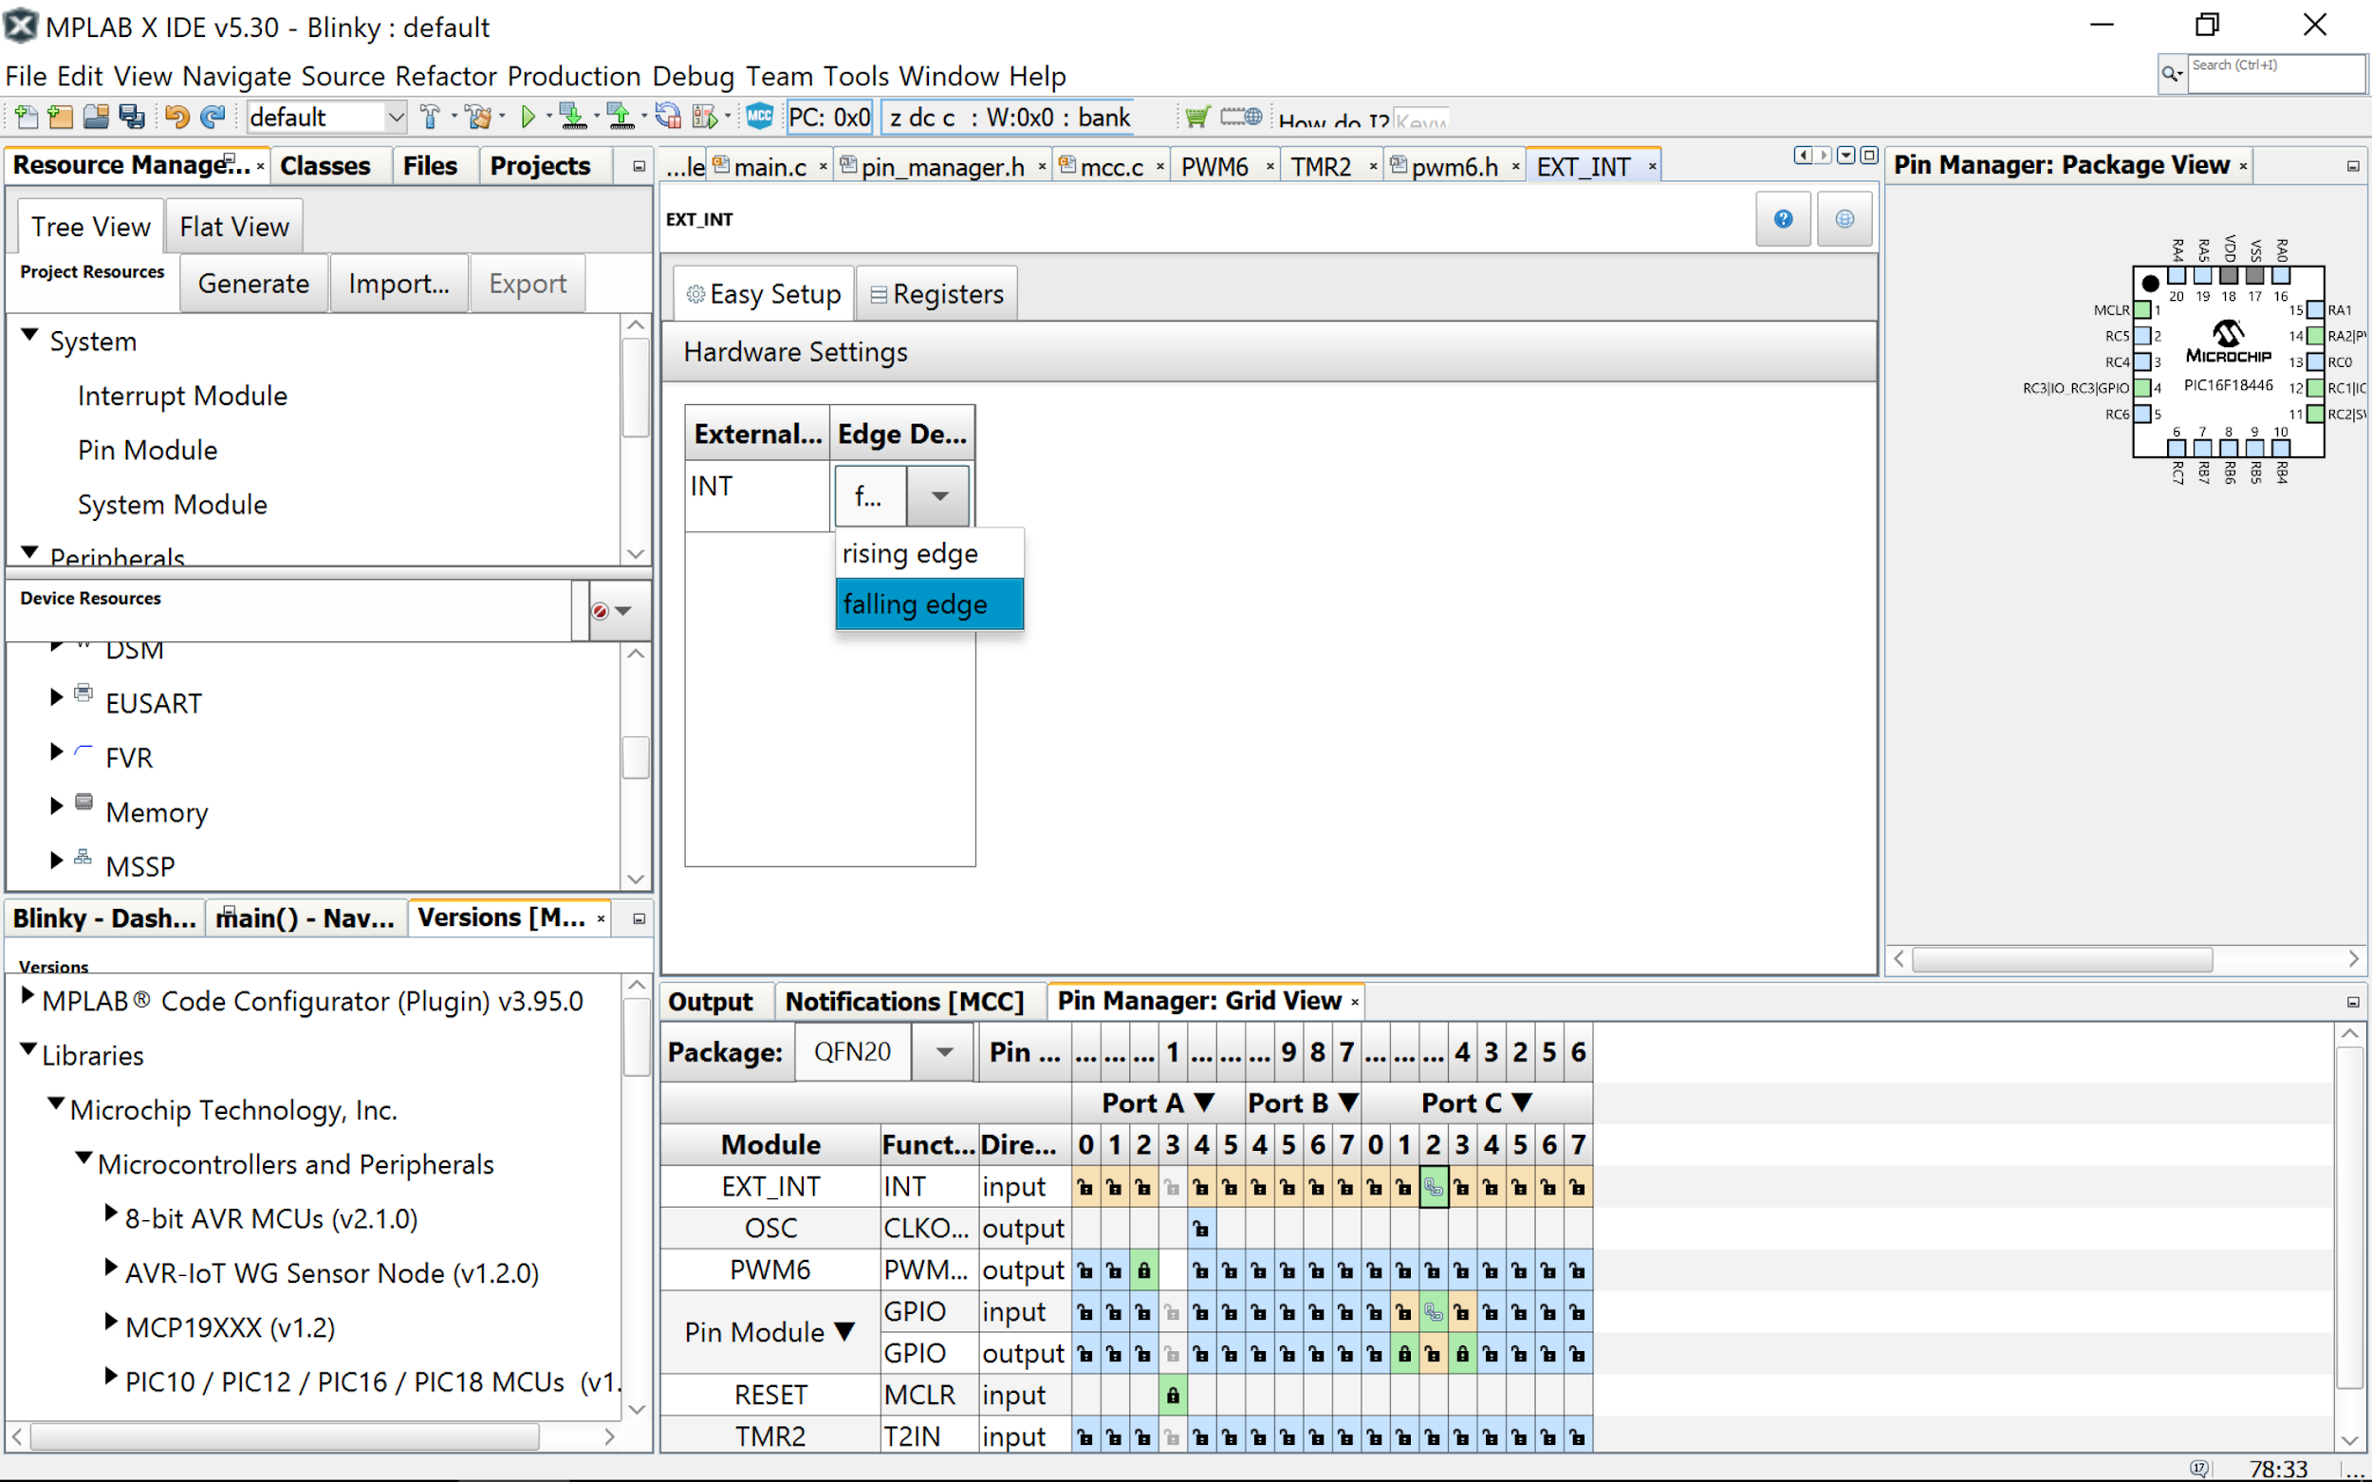
Task: Click the blue help question mark button
Action: click(x=1783, y=218)
